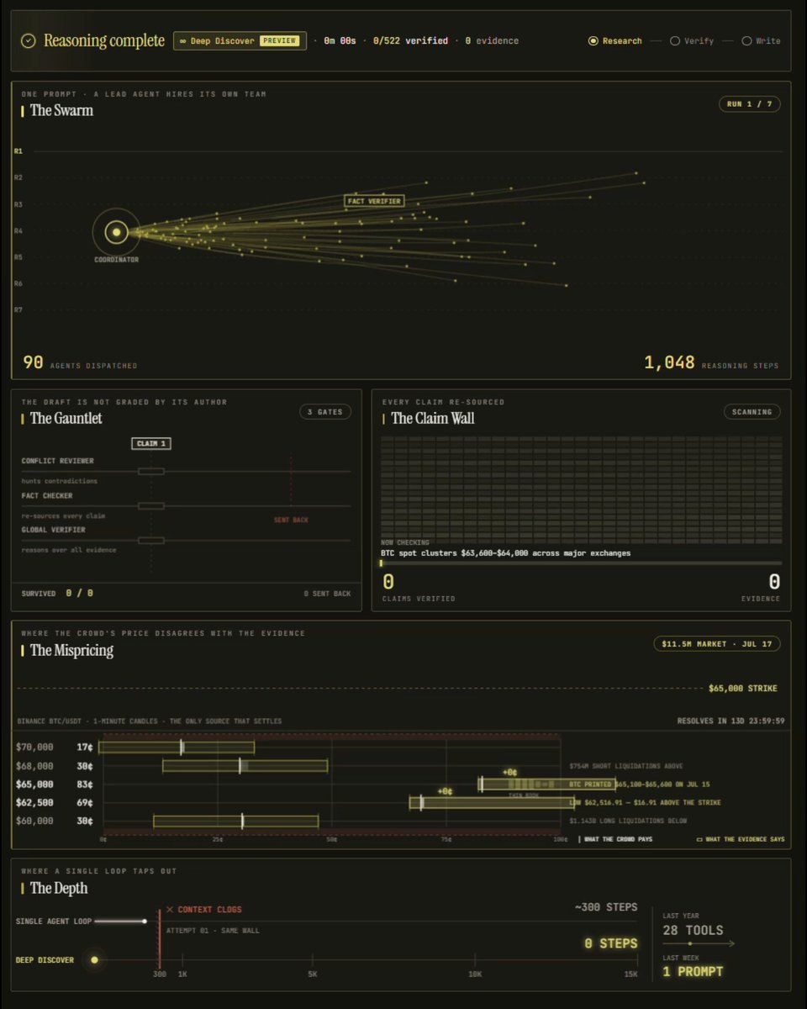The width and height of the screenshot is (807, 1009).
Task: Click The Mispricing section heading
Action: [x=71, y=650]
